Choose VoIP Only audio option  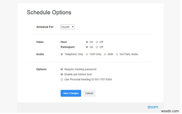tap(87, 54)
